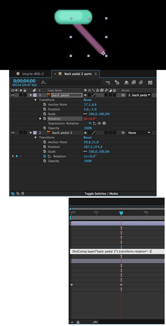Click stopwatch for back pedal 2 Rotation
The image size is (166, 326).
click(44, 156)
